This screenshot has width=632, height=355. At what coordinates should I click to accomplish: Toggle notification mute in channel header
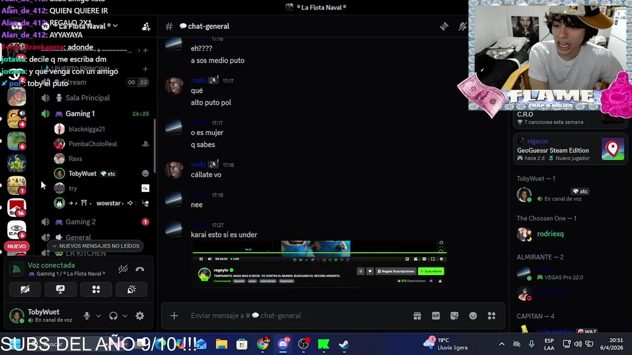(x=463, y=26)
